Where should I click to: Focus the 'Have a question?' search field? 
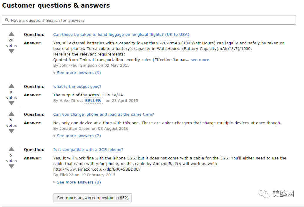coord(149,20)
